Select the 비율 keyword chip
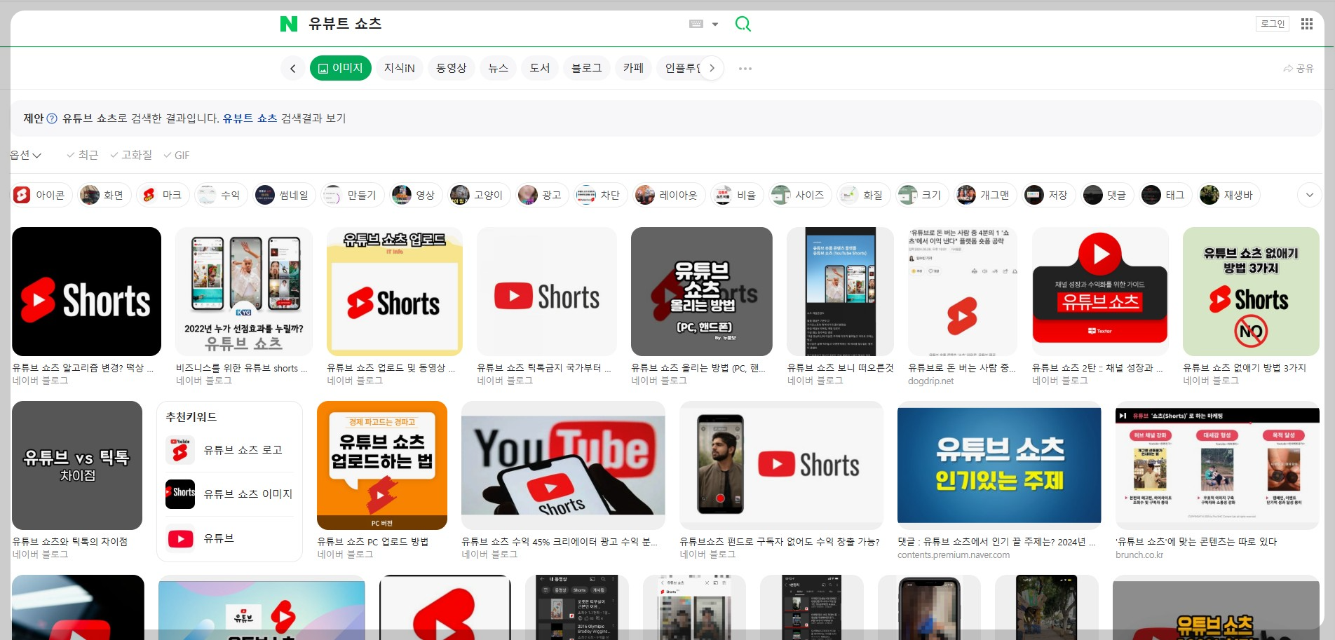Screen dimensions: 1335x640 click(738, 195)
